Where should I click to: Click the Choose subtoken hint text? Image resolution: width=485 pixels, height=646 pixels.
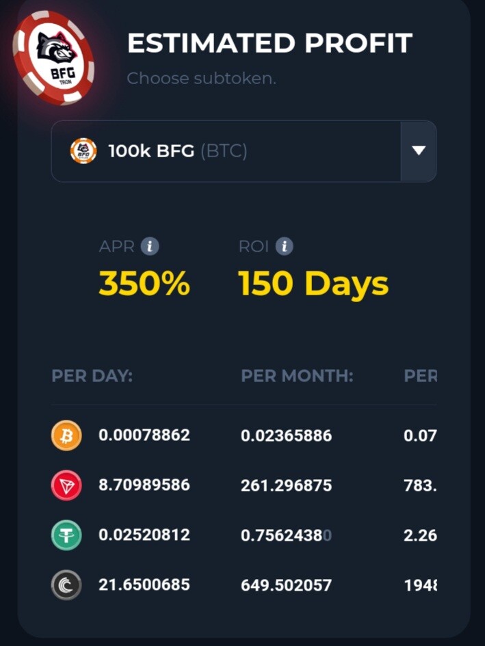click(201, 79)
